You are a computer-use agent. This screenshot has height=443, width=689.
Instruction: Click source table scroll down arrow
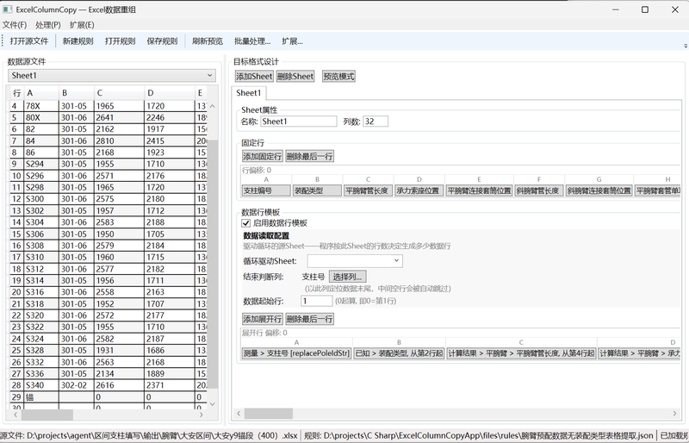[212, 404]
